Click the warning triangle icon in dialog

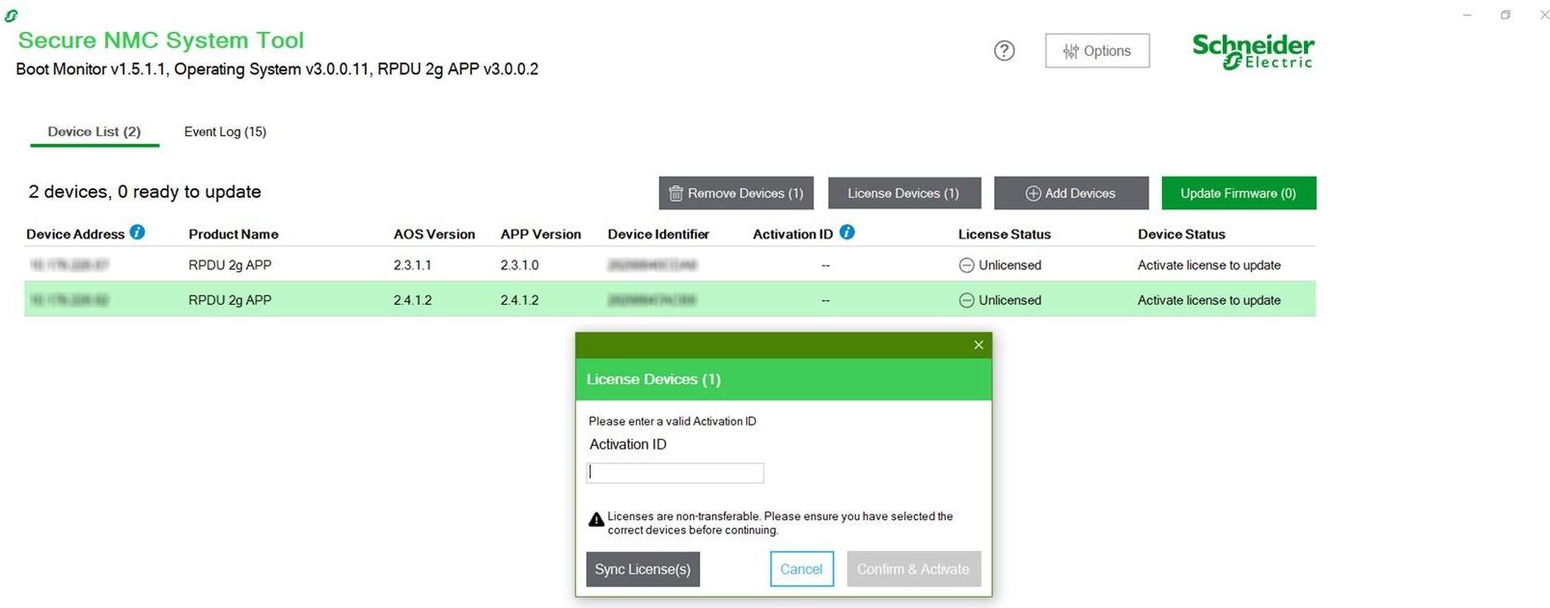pos(596,520)
